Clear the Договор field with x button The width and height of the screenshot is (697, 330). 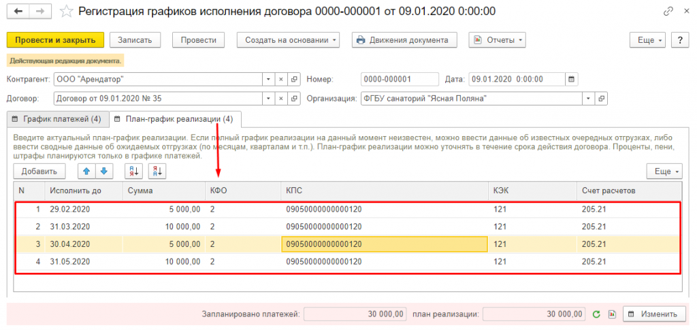pyautogui.click(x=280, y=99)
